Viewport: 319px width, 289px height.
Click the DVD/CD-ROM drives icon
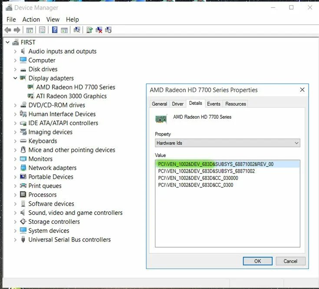tap(23, 105)
